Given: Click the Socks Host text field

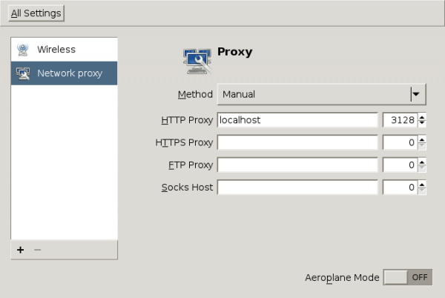Looking at the screenshot, I should (x=297, y=188).
